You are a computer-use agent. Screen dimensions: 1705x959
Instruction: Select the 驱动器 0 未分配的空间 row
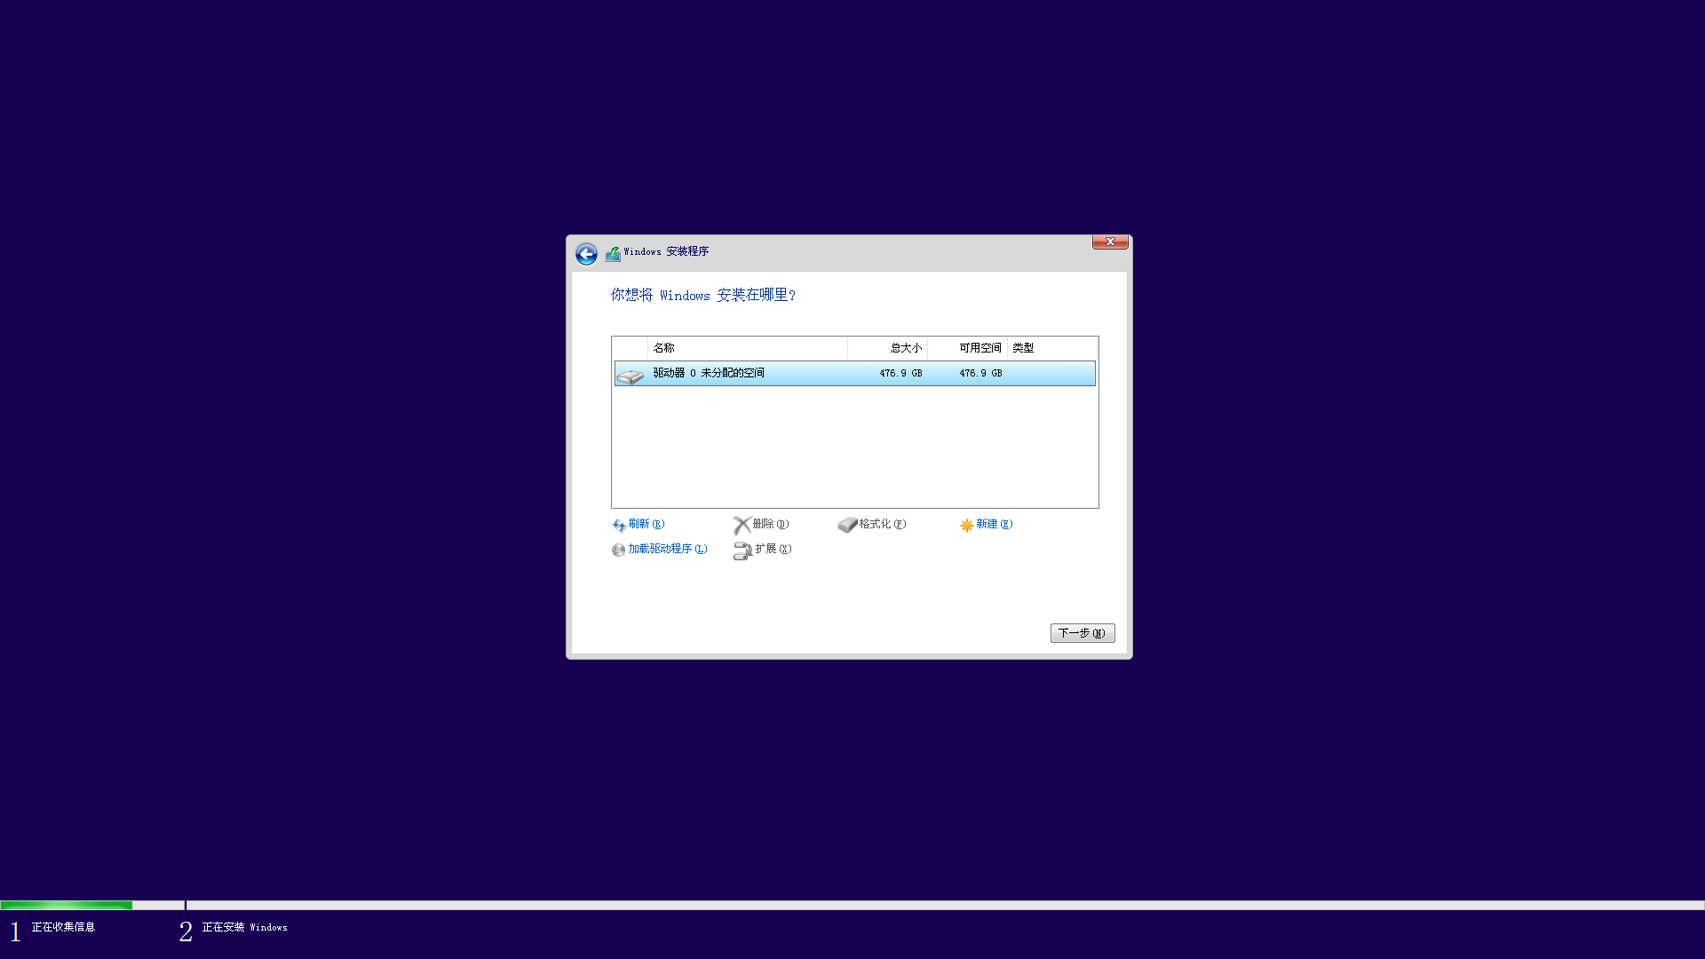click(855, 374)
